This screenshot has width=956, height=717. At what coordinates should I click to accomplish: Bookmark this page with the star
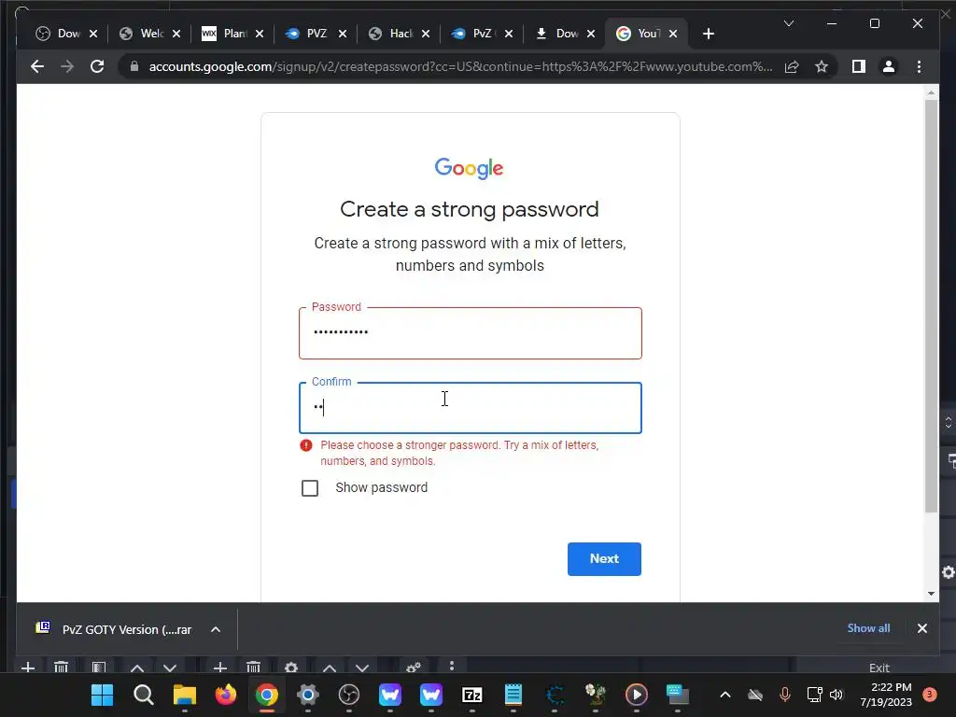(822, 66)
